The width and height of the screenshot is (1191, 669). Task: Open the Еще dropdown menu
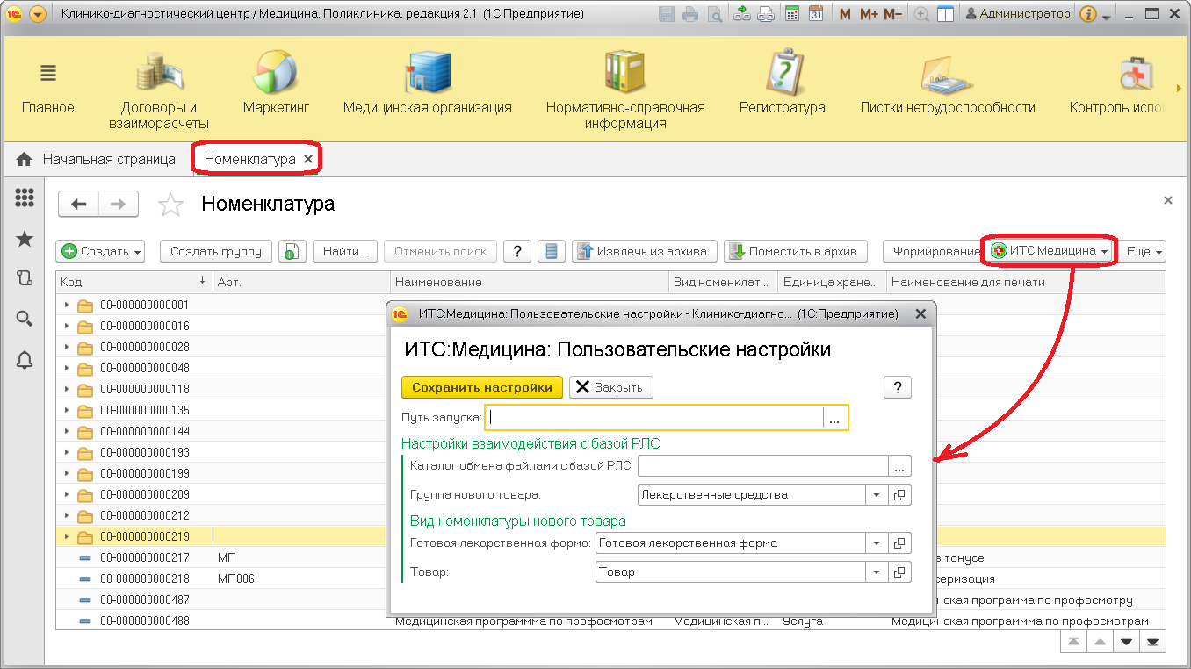(x=1144, y=251)
